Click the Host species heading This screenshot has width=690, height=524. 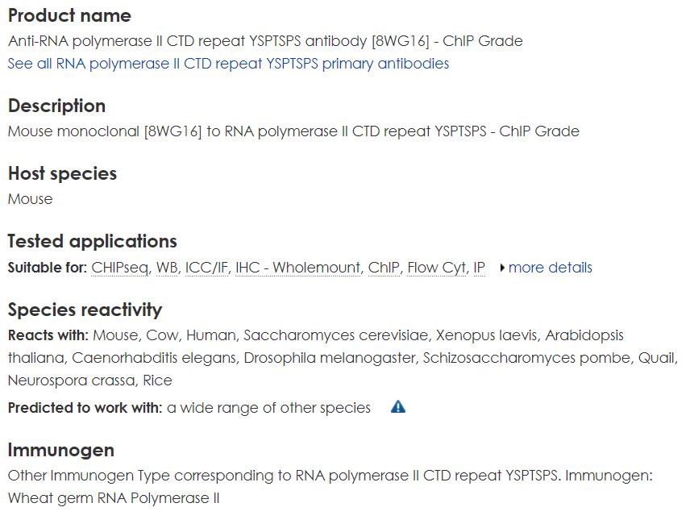coord(63,173)
